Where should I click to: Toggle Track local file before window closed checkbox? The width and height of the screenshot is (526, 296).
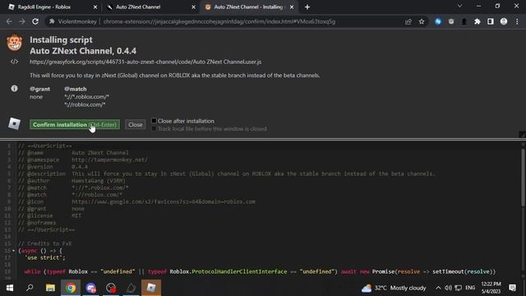(x=154, y=128)
